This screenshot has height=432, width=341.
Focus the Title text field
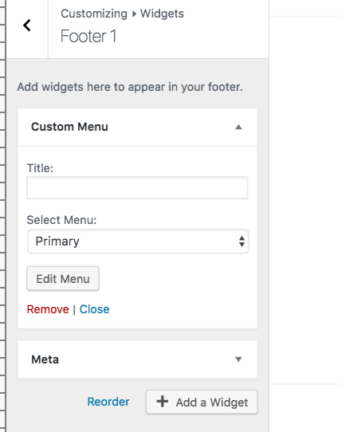coord(138,187)
